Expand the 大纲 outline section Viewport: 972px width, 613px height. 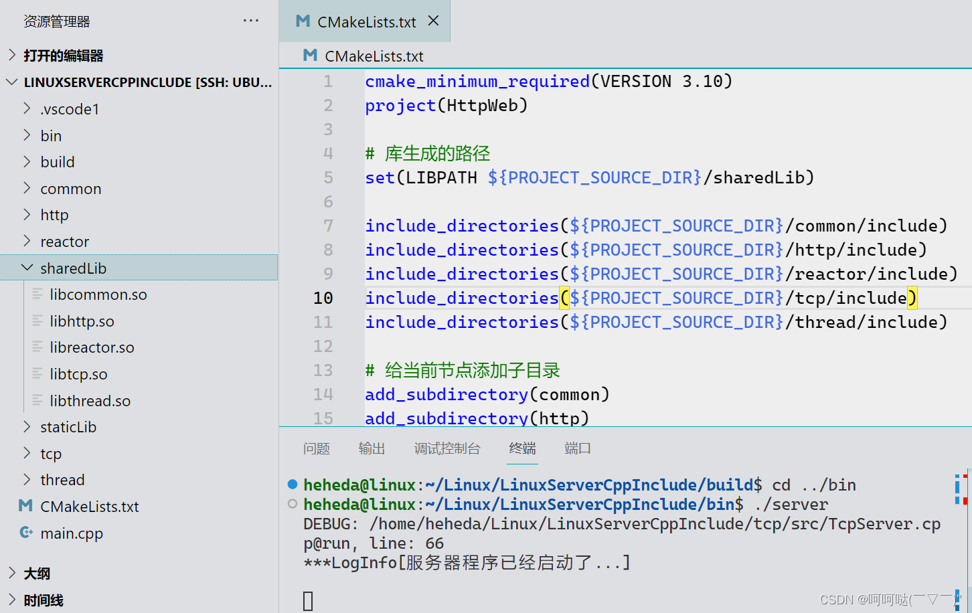tap(12, 573)
